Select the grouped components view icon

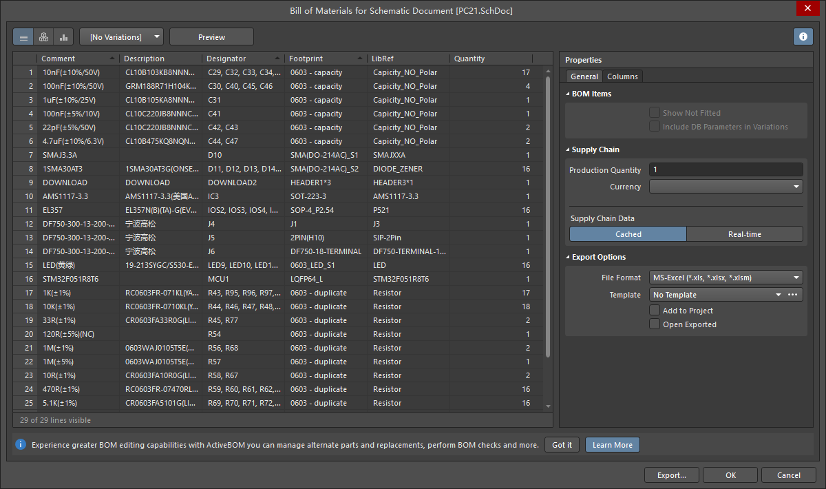tap(44, 37)
